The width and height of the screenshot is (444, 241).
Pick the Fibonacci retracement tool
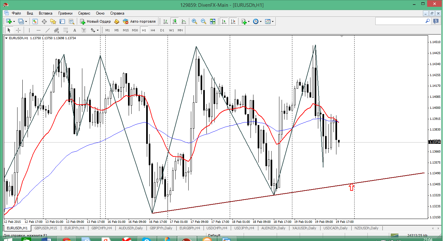(66, 30)
